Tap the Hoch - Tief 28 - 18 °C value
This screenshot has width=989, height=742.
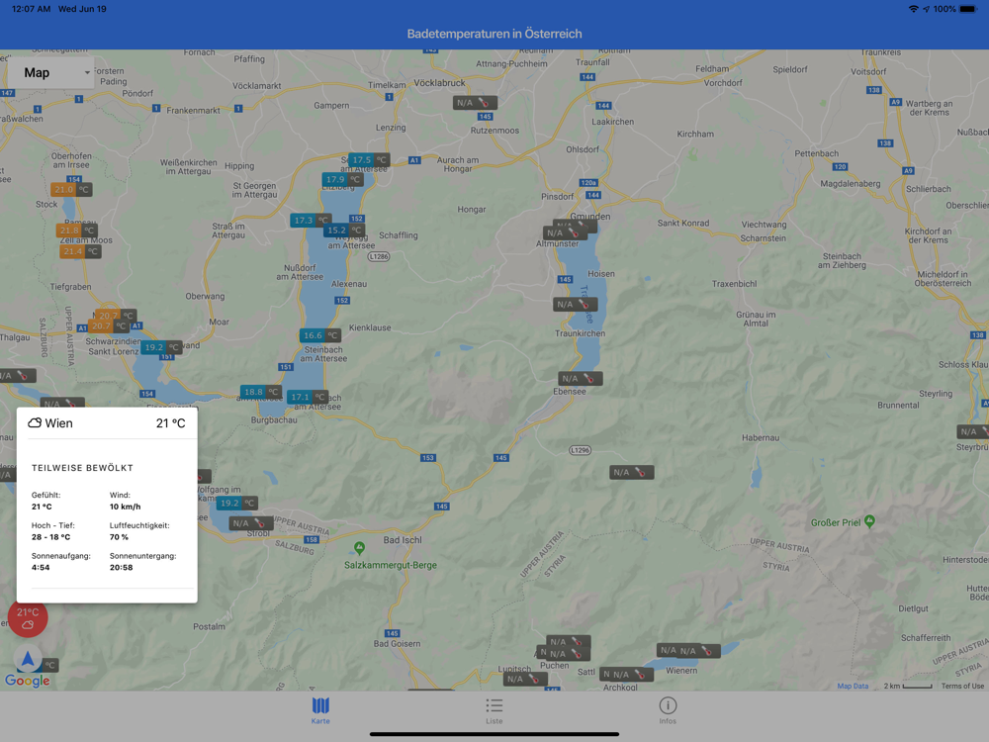51,537
